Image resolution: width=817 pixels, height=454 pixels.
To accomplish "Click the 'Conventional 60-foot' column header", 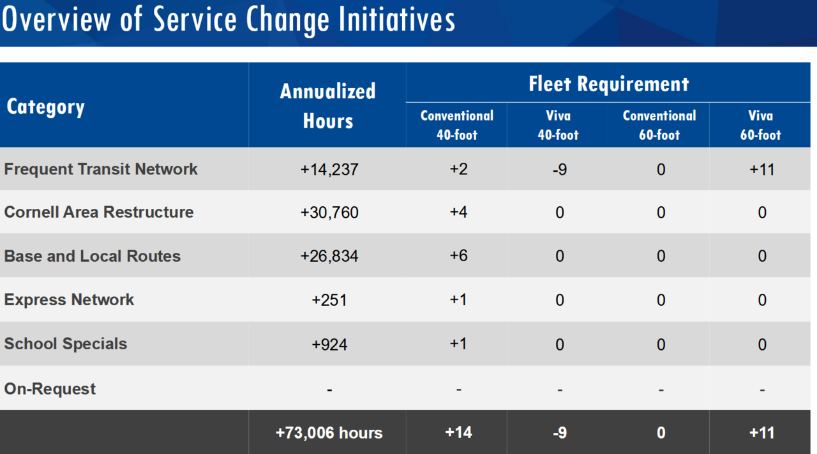I will (659, 125).
